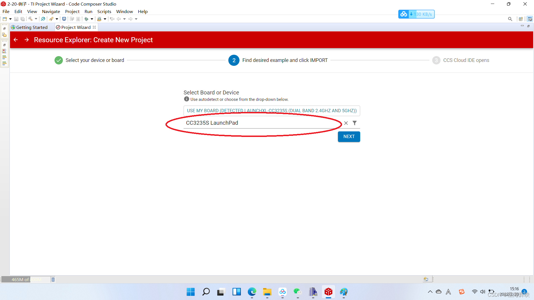
Task: Open the Scripts menu
Action: point(104,11)
